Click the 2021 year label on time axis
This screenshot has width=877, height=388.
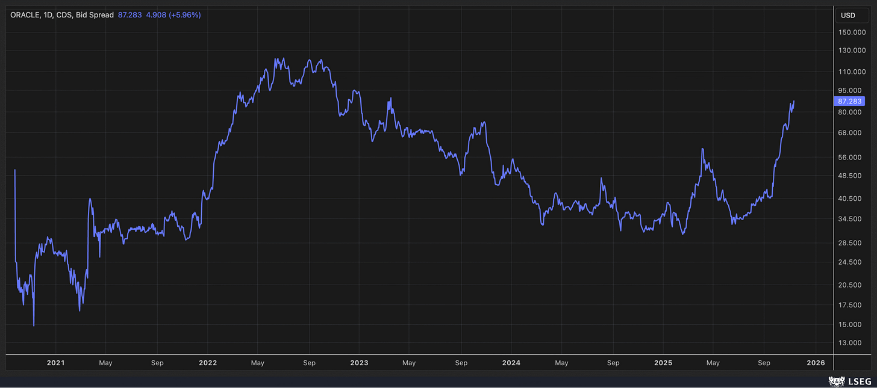coord(55,363)
